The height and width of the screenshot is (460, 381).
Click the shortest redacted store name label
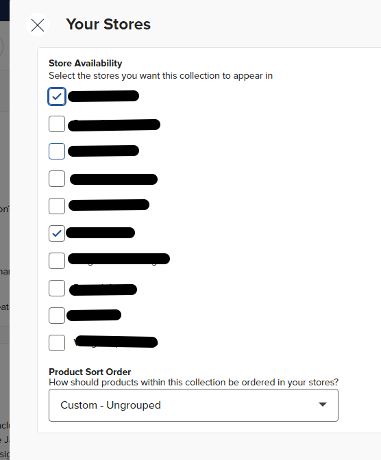click(94, 315)
